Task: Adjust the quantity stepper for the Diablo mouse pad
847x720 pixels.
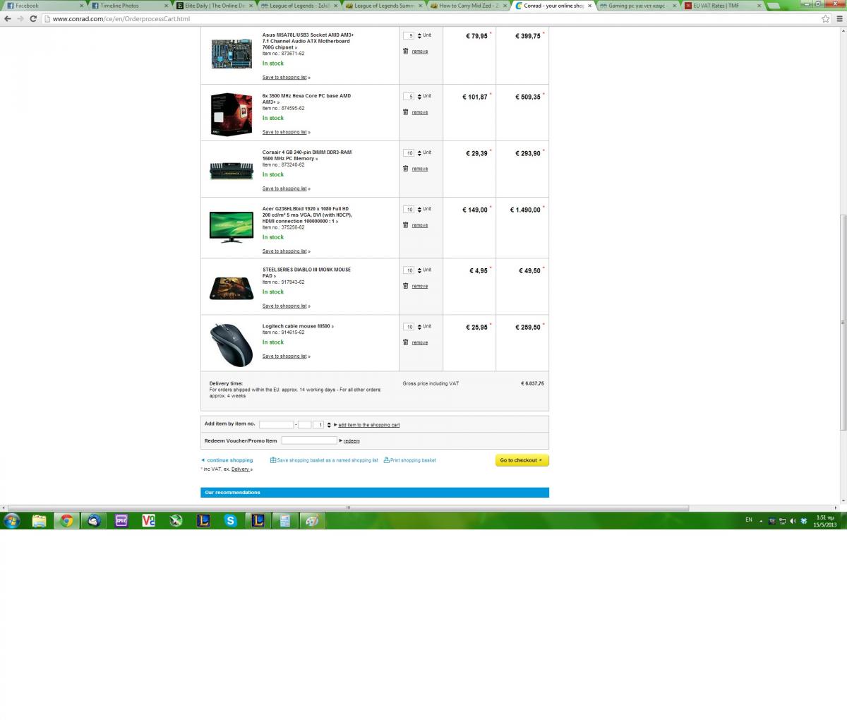Action: pos(419,270)
